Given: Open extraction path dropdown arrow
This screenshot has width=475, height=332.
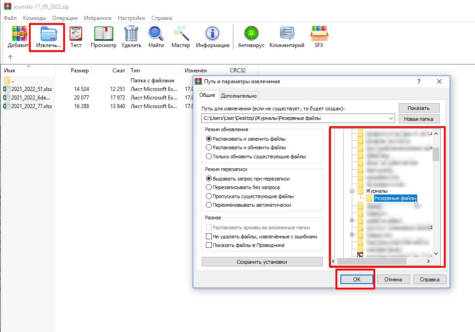Looking at the screenshot, I should coord(391,119).
